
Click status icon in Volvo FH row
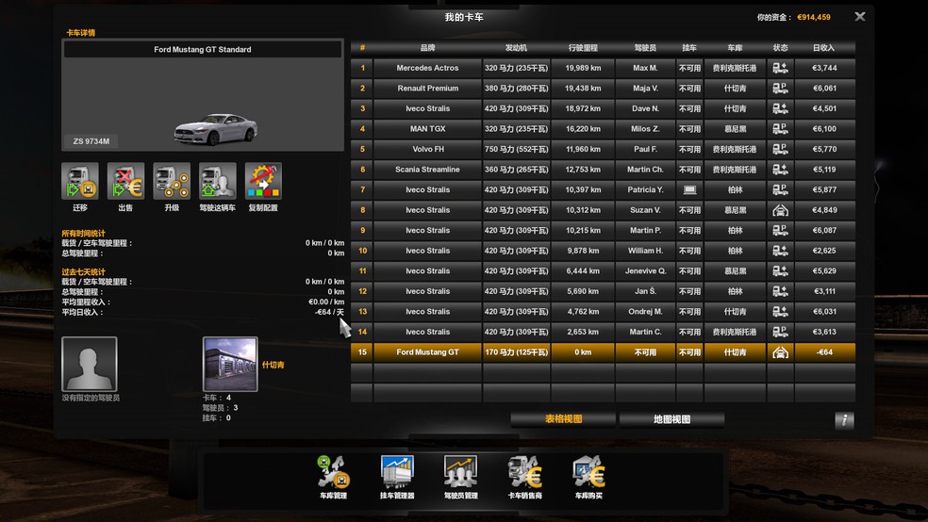point(780,149)
